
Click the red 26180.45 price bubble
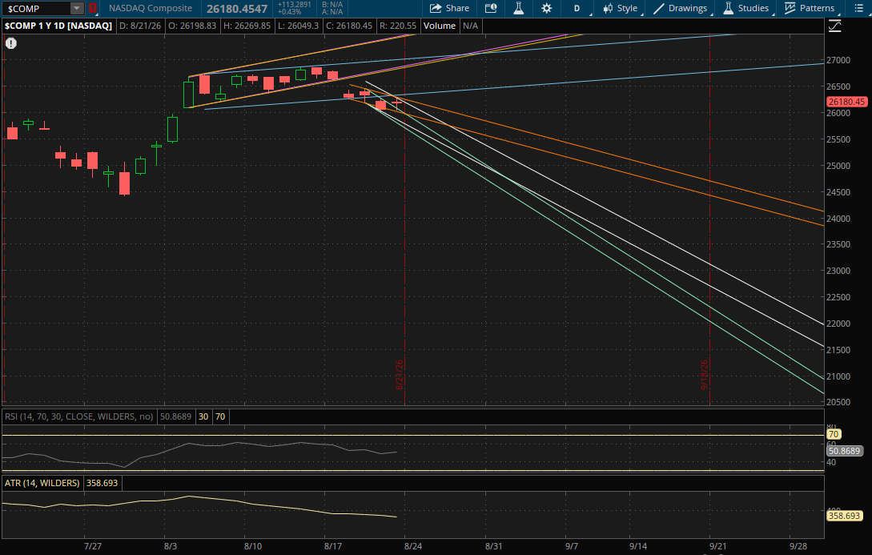coord(846,102)
